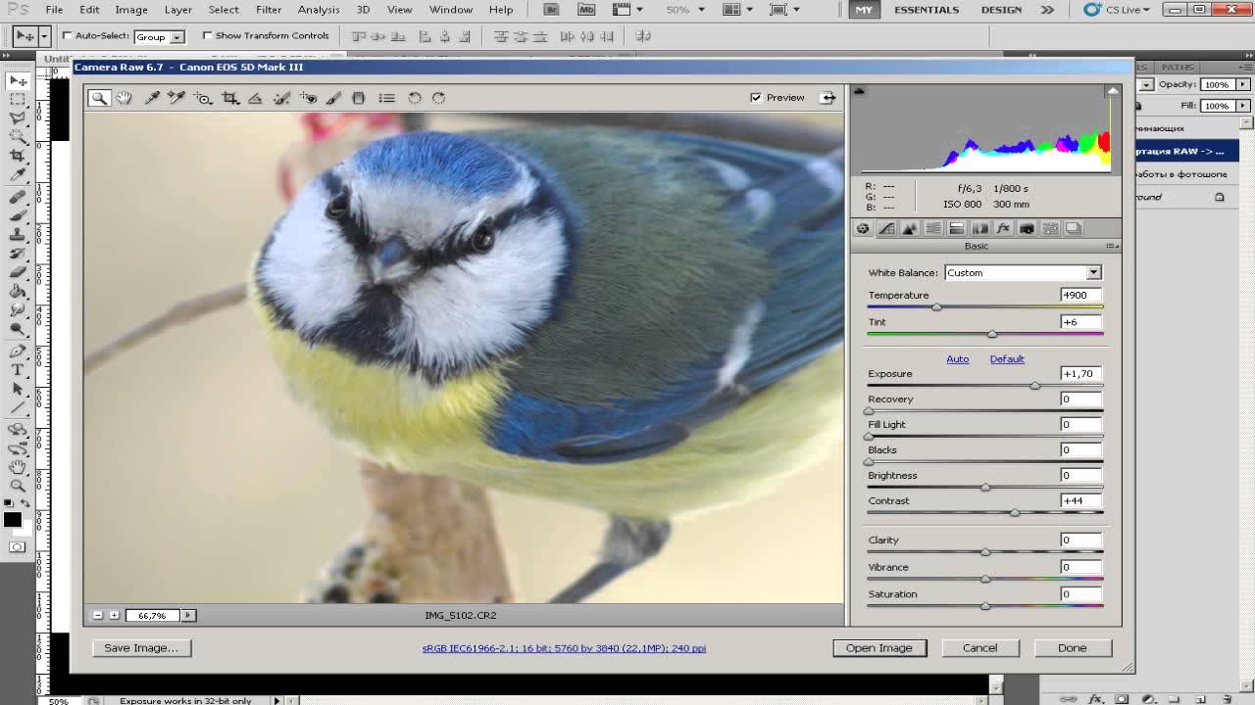The image size is (1255, 705).
Task: Click the Clarity value input field
Action: [1080, 540]
